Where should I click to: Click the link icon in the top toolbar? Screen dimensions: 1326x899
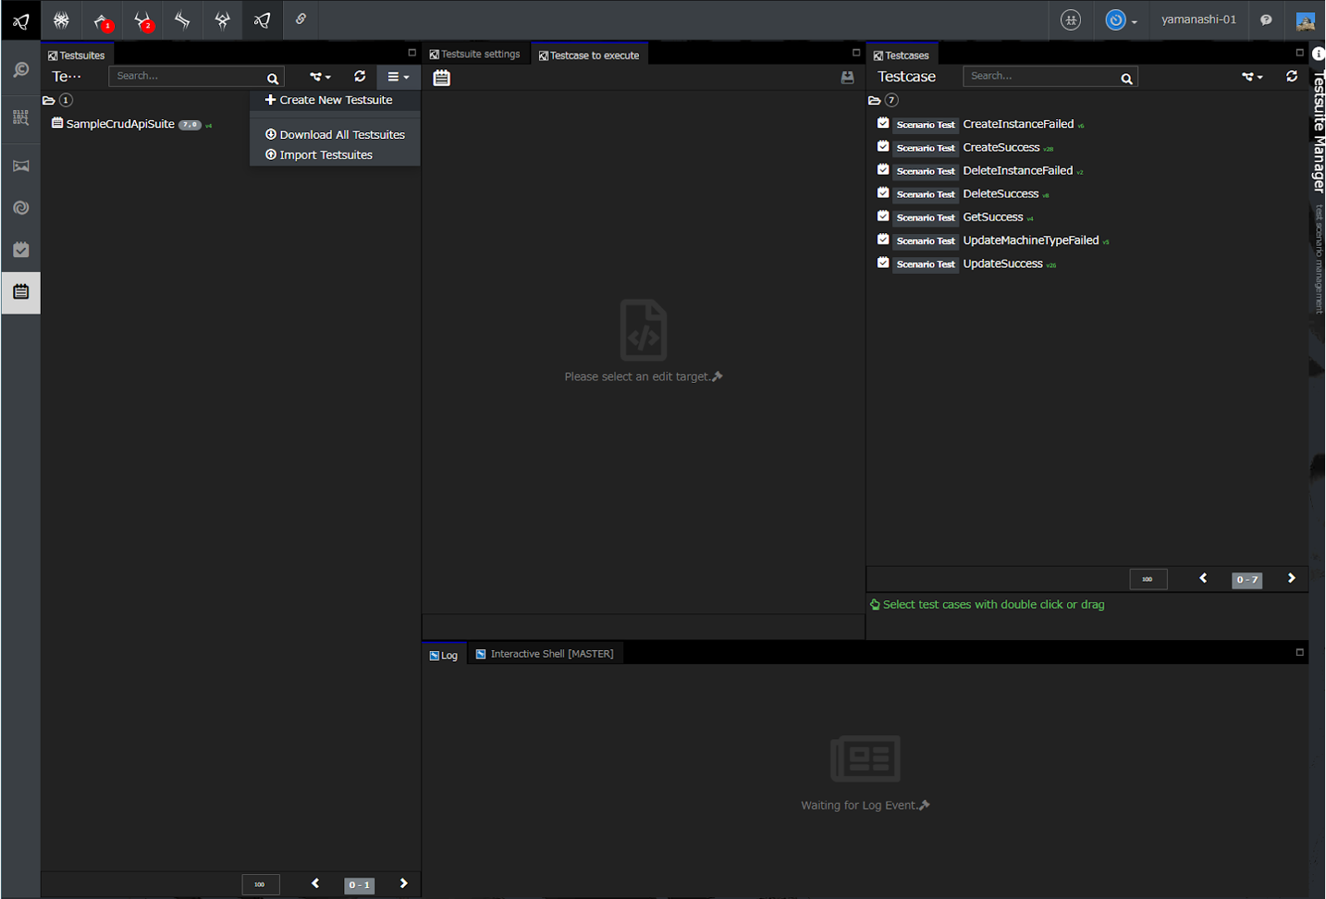click(301, 20)
